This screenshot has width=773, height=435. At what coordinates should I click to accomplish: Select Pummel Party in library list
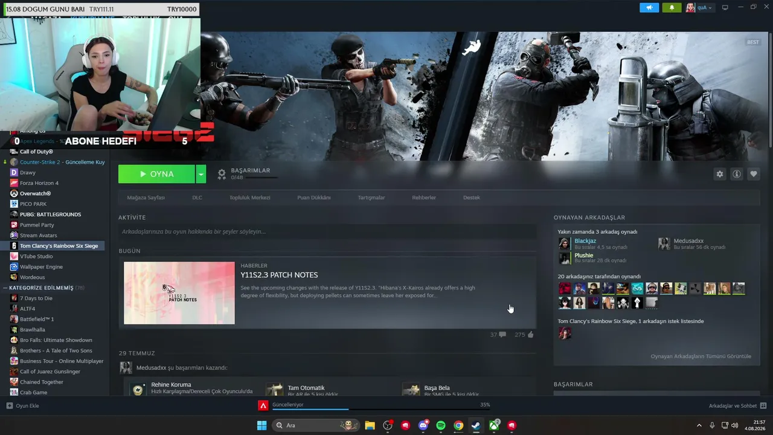pyautogui.click(x=37, y=225)
